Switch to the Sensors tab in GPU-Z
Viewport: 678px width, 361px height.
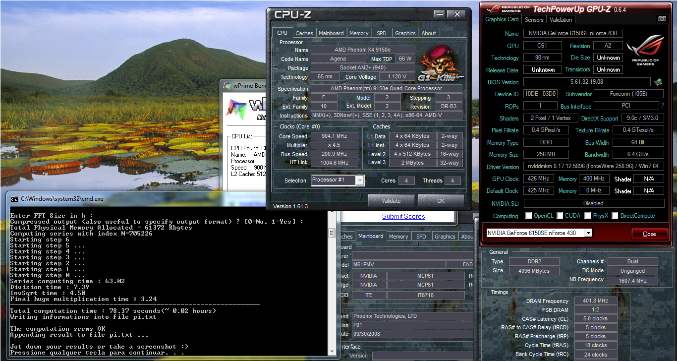click(x=534, y=20)
